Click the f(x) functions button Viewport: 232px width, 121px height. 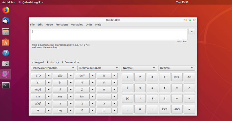pyautogui.click(x=60, y=76)
